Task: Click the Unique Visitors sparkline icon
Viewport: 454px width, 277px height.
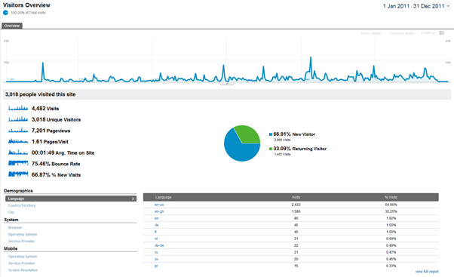Action: (x=18, y=119)
